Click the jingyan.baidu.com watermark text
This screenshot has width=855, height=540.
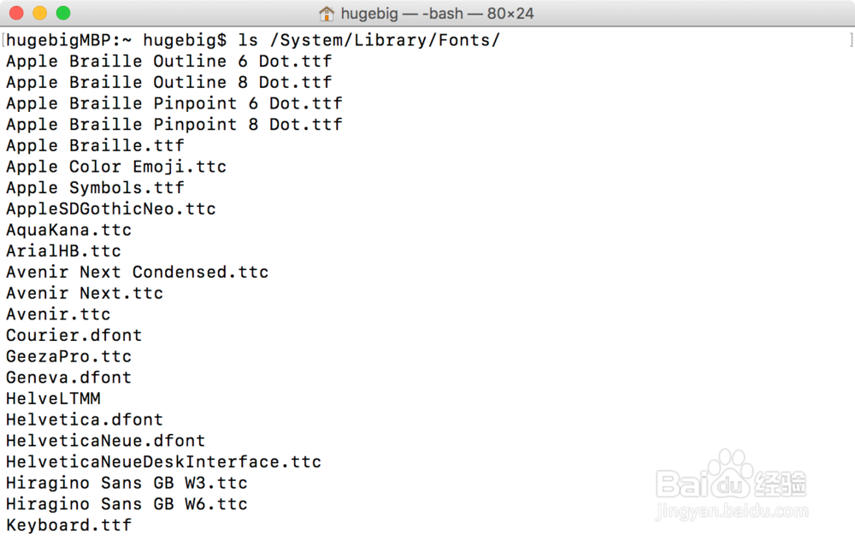(x=731, y=513)
